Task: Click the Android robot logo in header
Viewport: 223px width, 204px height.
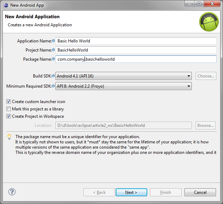Action: coord(209,21)
